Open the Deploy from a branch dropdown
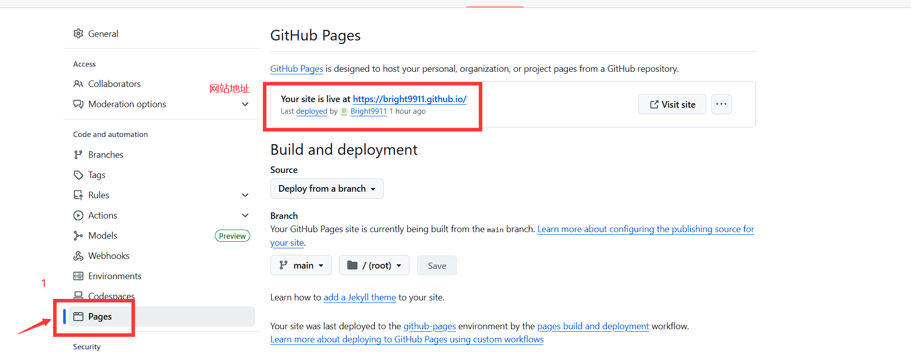 (327, 189)
